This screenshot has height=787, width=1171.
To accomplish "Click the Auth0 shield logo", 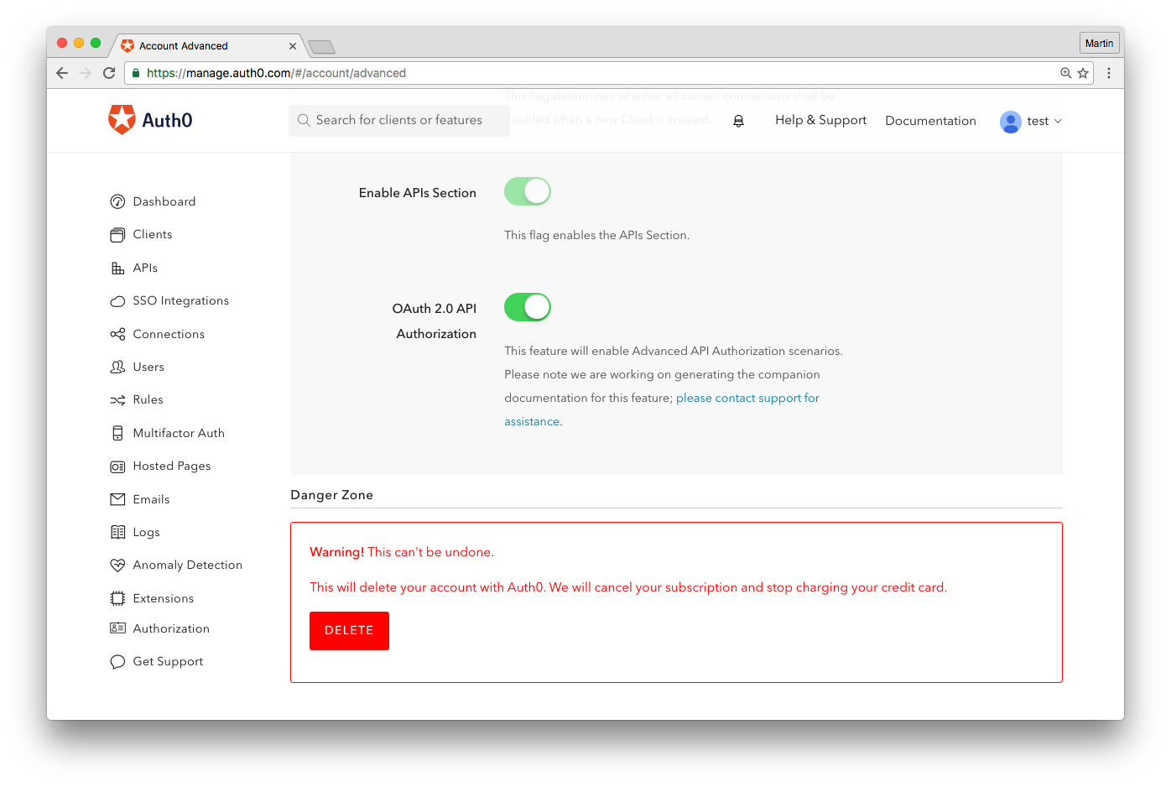I will [122, 120].
